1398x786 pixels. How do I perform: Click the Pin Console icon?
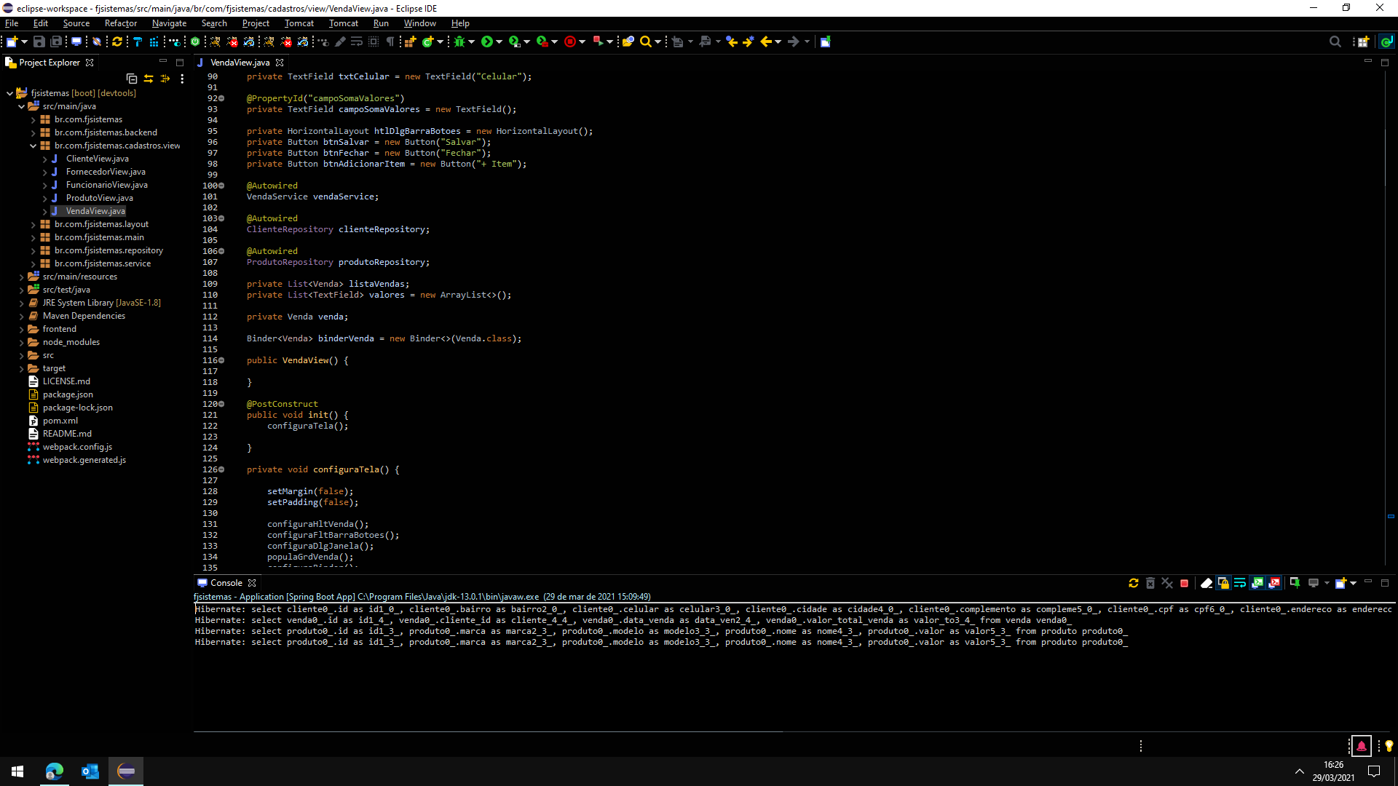1295,583
